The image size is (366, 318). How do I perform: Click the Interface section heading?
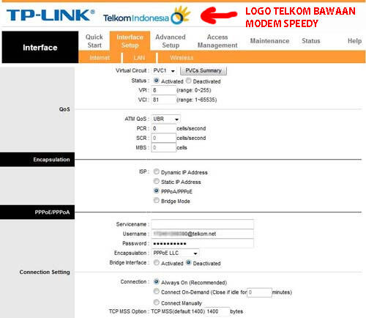pos(40,48)
